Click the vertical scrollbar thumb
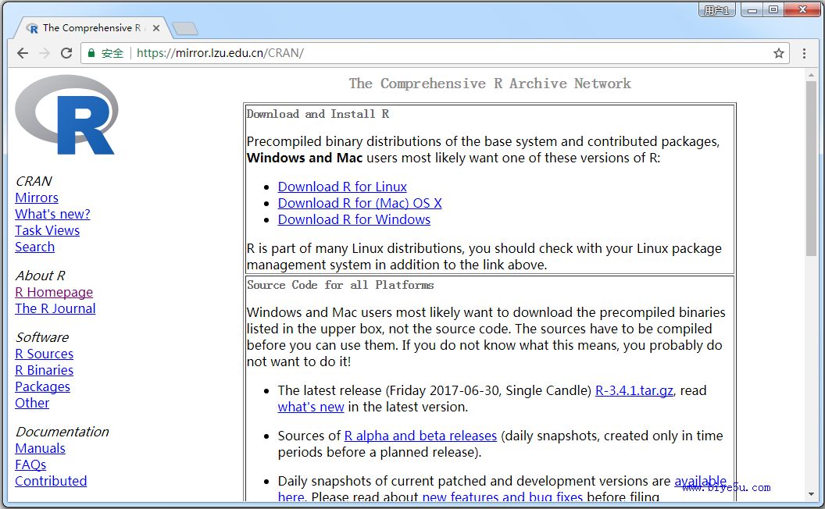825x509 pixels. [x=811, y=169]
